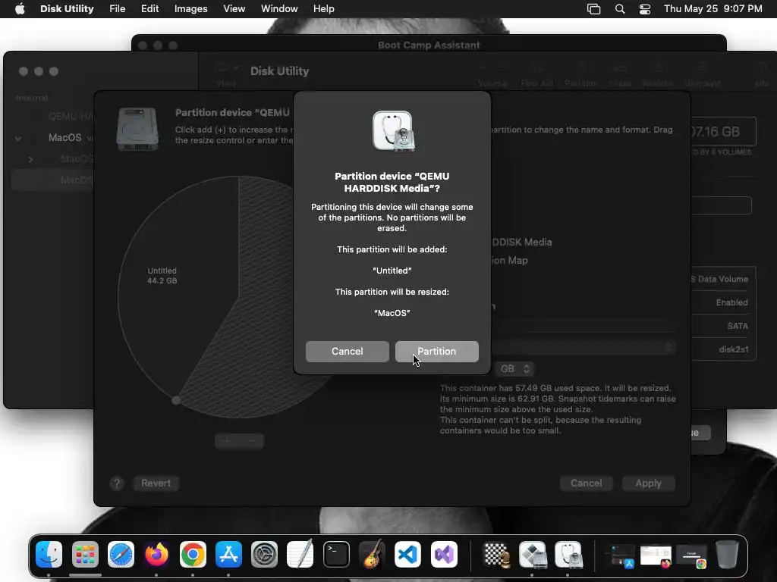Screen dimensions: 777x582
Task: Restore the minimized Firefox window thumbnail
Action: click(655, 556)
